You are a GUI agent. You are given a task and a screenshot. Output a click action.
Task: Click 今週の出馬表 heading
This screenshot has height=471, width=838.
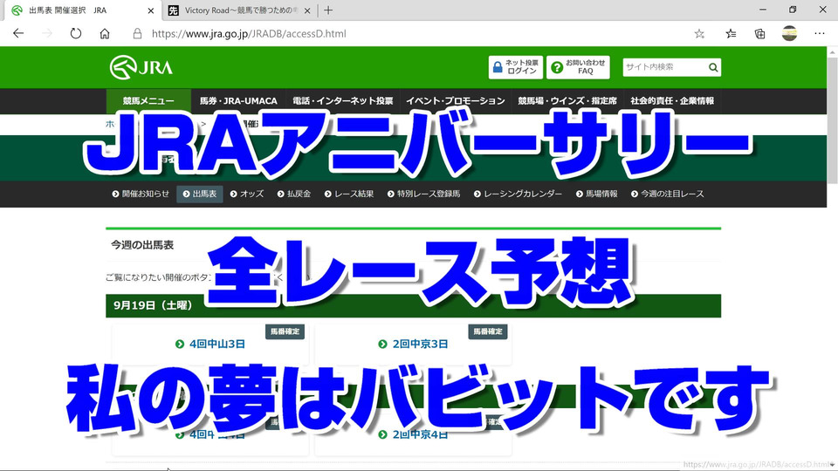pyautogui.click(x=142, y=245)
